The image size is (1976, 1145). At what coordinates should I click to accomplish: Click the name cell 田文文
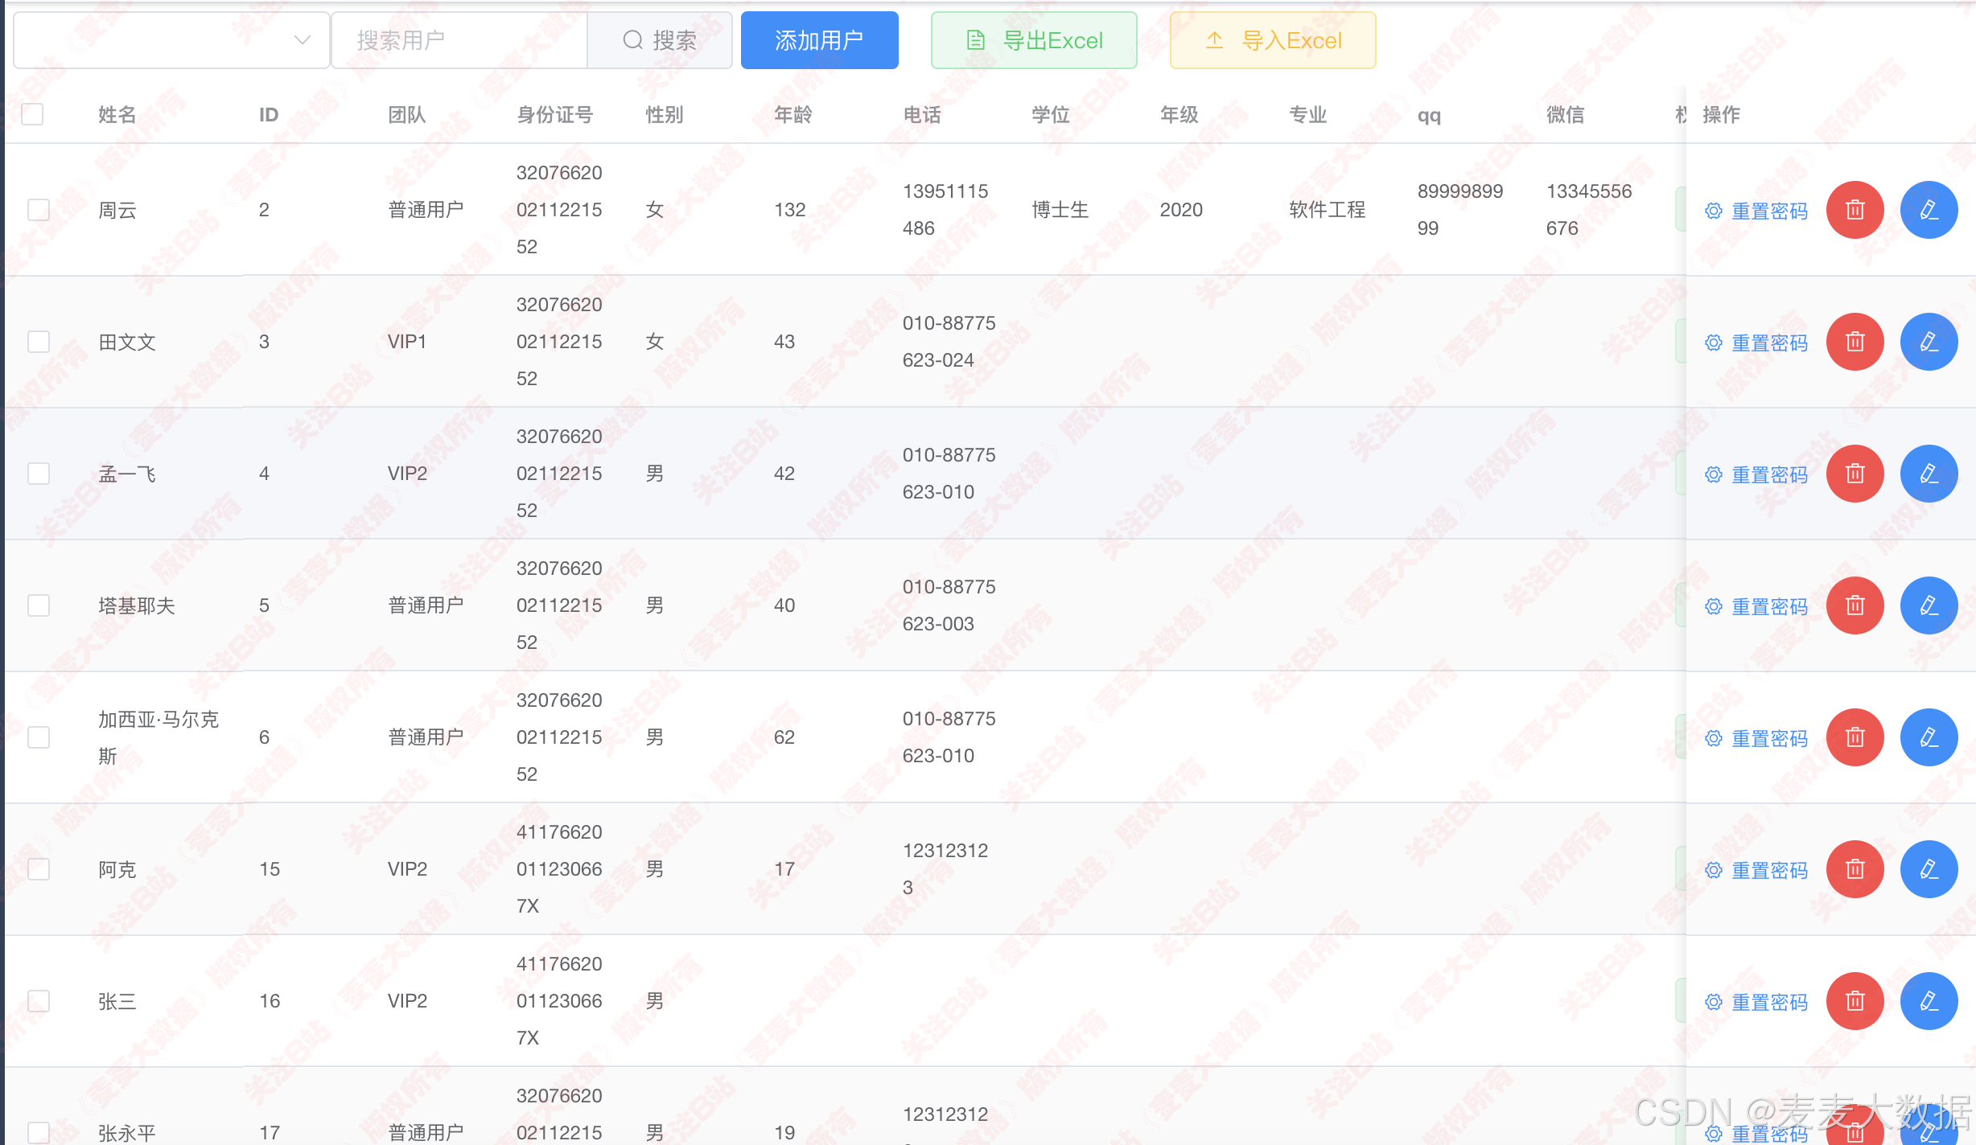[127, 343]
